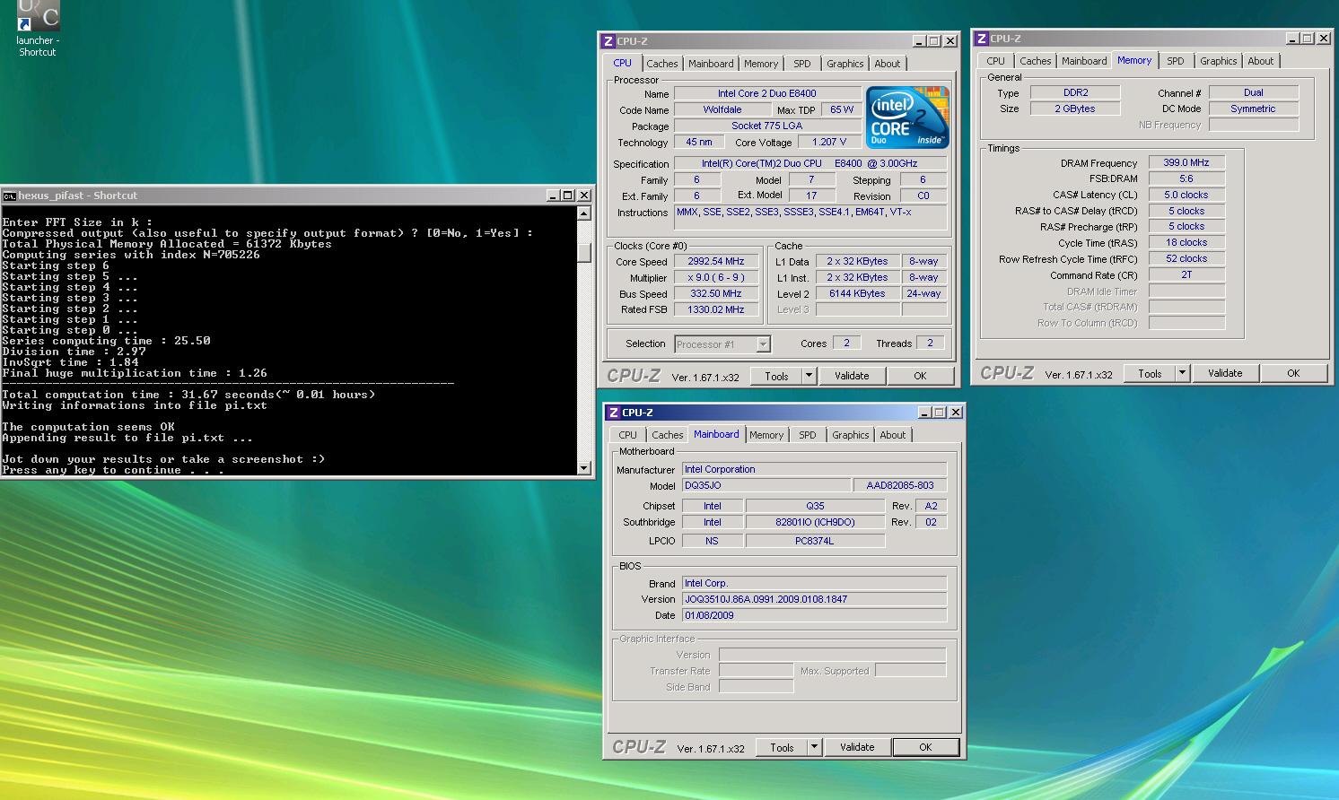This screenshot has width=1339, height=800.
Task: Click the Chipset value Q35
Action: 815,506
